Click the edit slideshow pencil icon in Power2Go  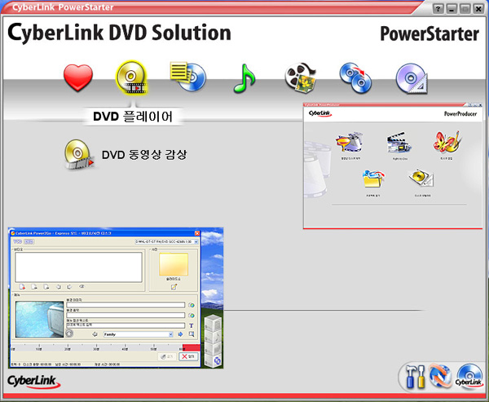(x=174, y=286)
